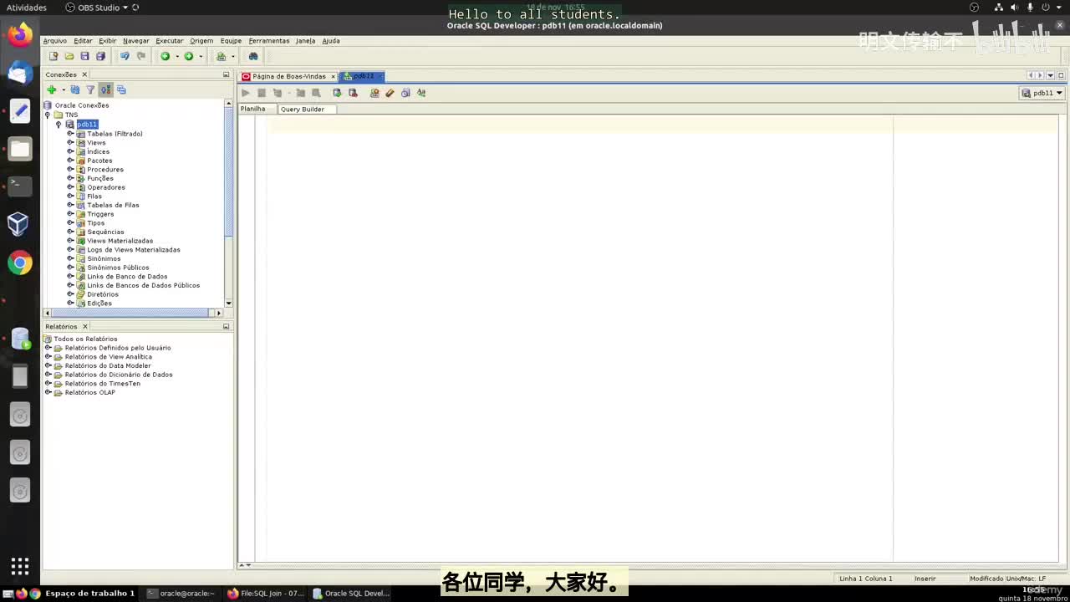Image resolution: width=1070 pixels, height=602 pixels.
Task: Launch Google Chrome from the dock
Action: (20, 263)
